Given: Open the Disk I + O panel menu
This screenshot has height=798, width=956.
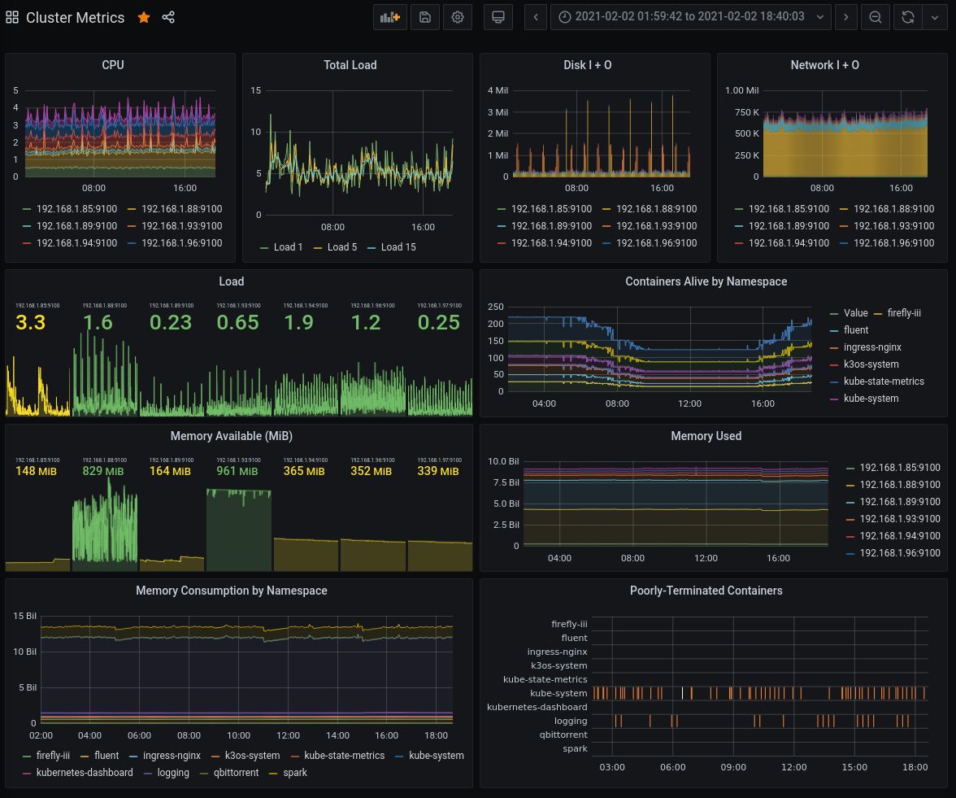Looking at the screenshot, I should [587, 65].
